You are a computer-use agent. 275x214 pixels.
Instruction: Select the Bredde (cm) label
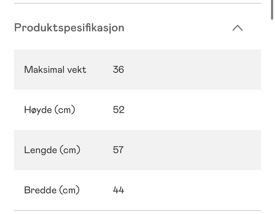52,190
